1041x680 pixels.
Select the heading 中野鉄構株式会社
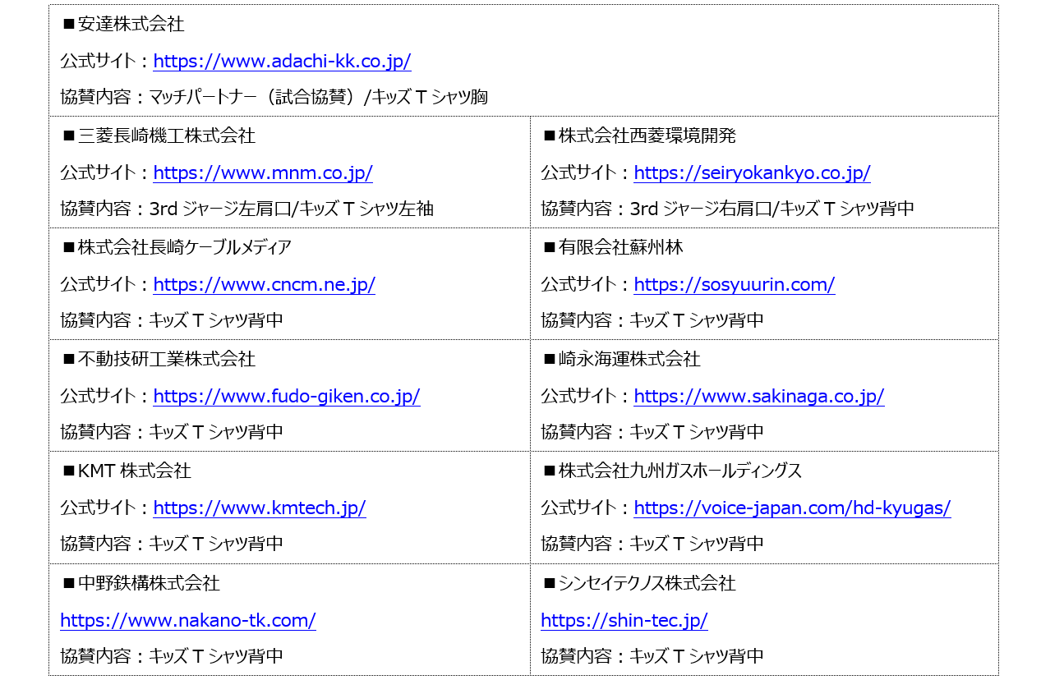tap(149, 583)
